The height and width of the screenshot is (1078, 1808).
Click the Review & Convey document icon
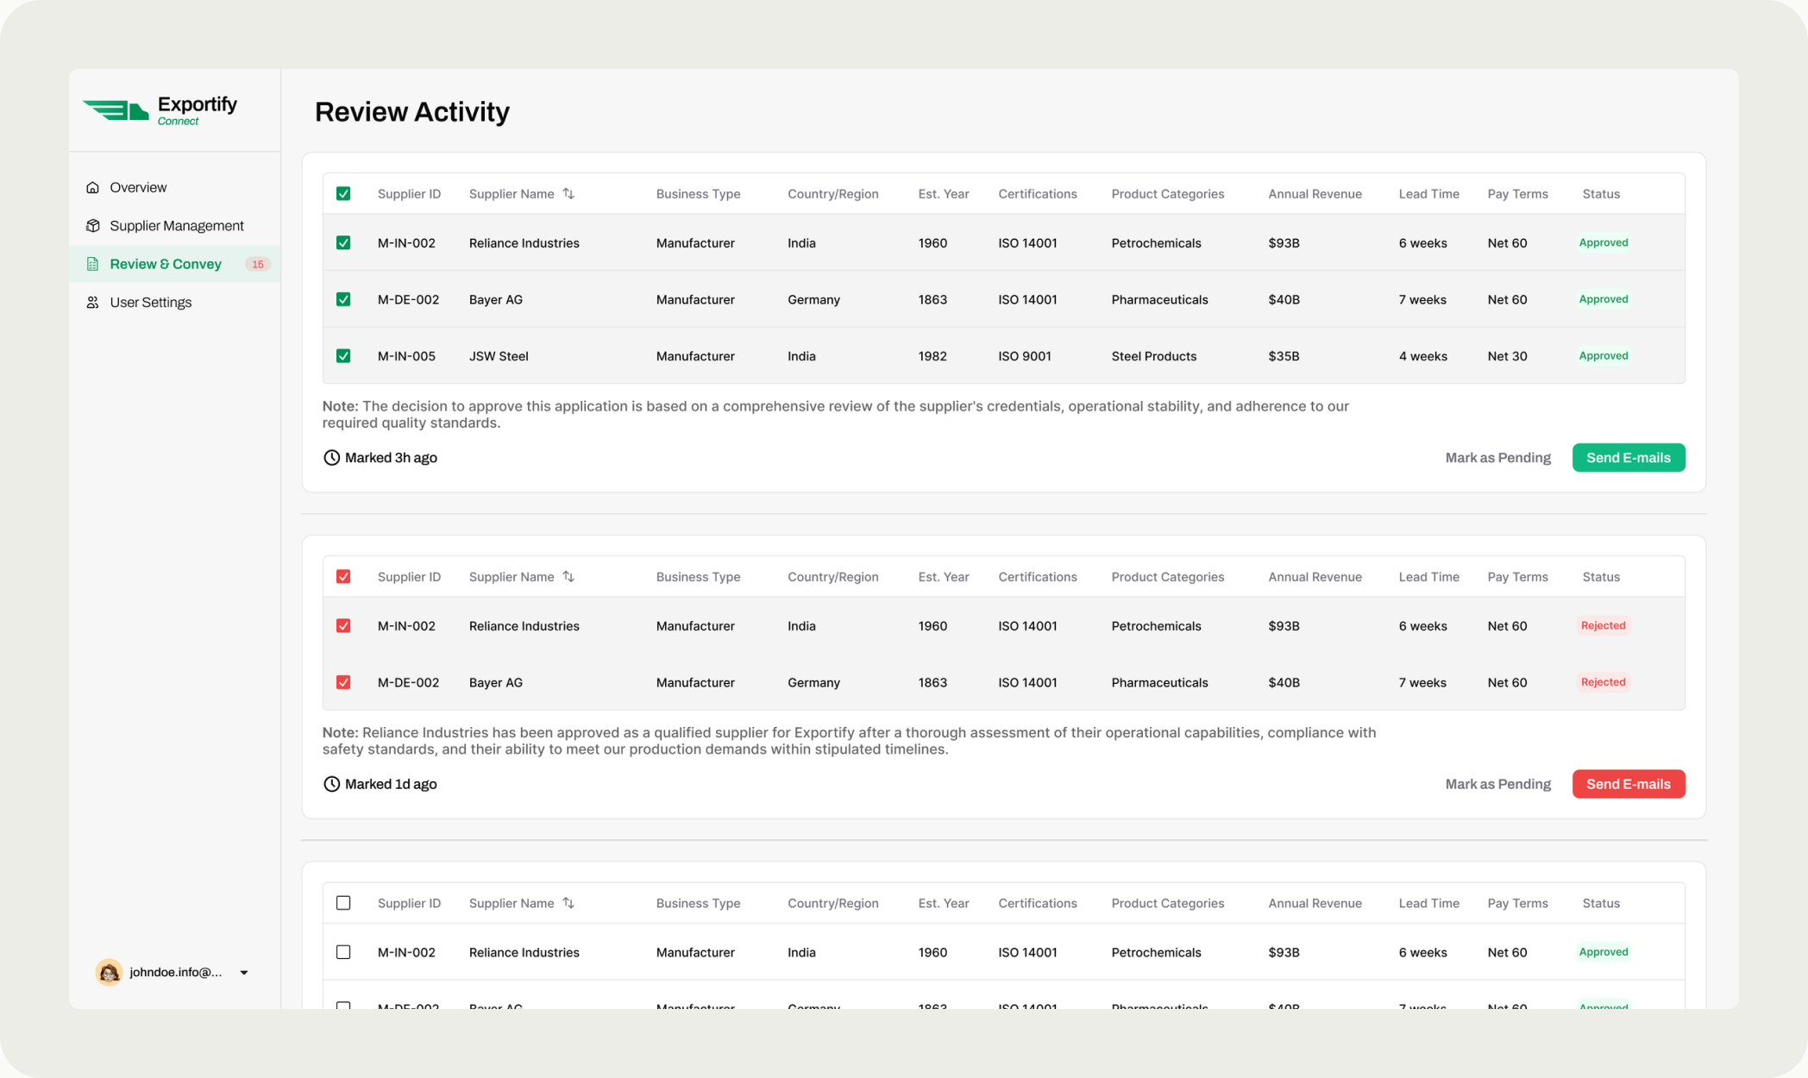(92, 264)
